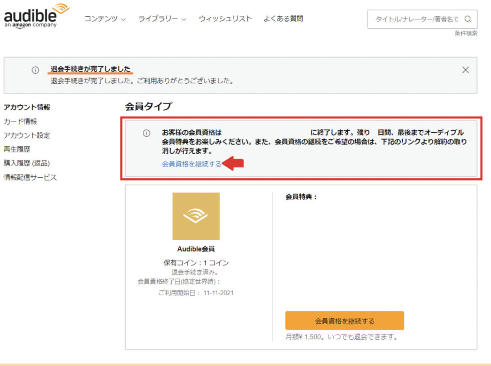Click the 会員タイプ heading
This screenshot has width=491, height=366.
149,106
